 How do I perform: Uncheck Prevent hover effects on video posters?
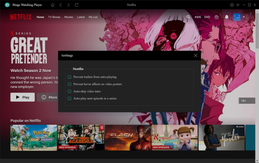pos(70,84)
